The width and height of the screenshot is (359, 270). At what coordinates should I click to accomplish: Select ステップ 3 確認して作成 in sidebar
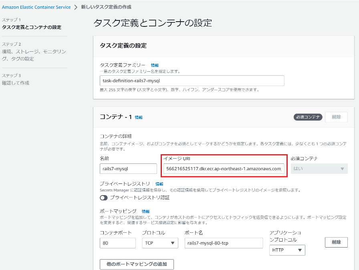(16, 79)
